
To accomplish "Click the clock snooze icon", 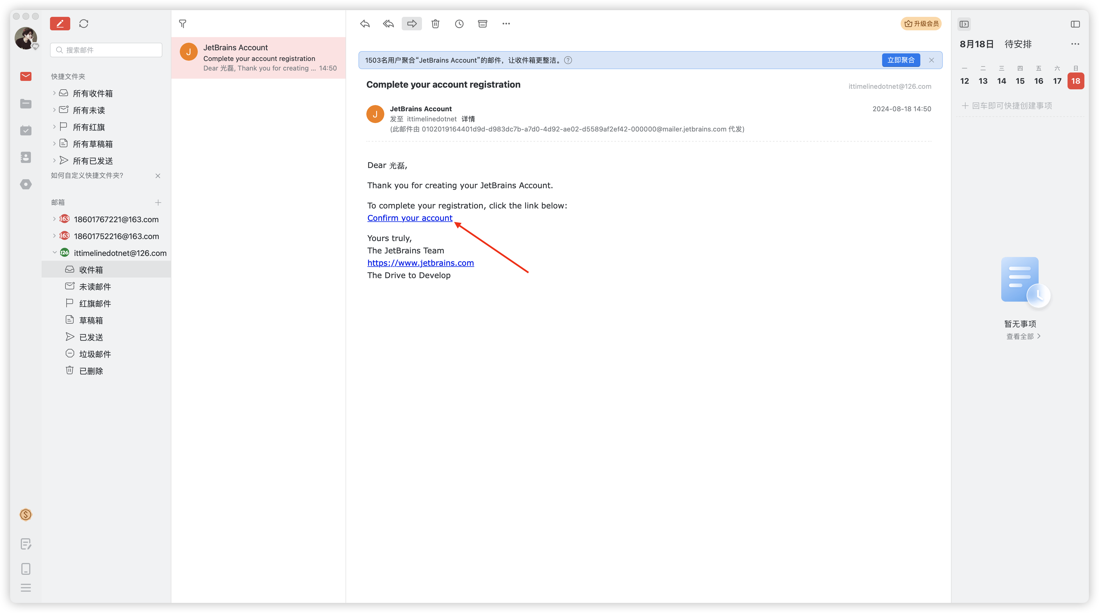I will 459,24.
